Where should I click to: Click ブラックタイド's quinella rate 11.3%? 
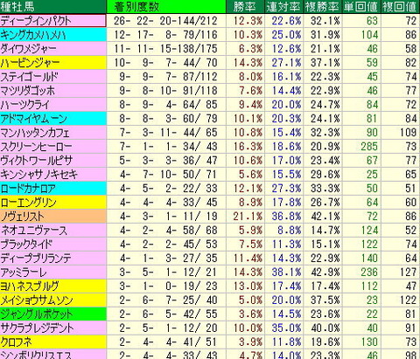point(286,245)
